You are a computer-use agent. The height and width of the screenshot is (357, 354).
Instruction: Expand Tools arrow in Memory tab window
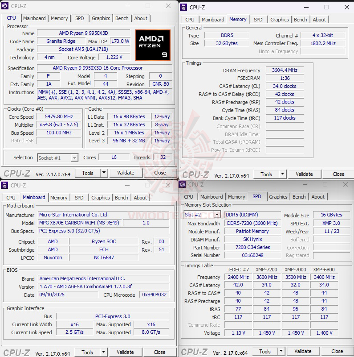[x=282, y=174]
